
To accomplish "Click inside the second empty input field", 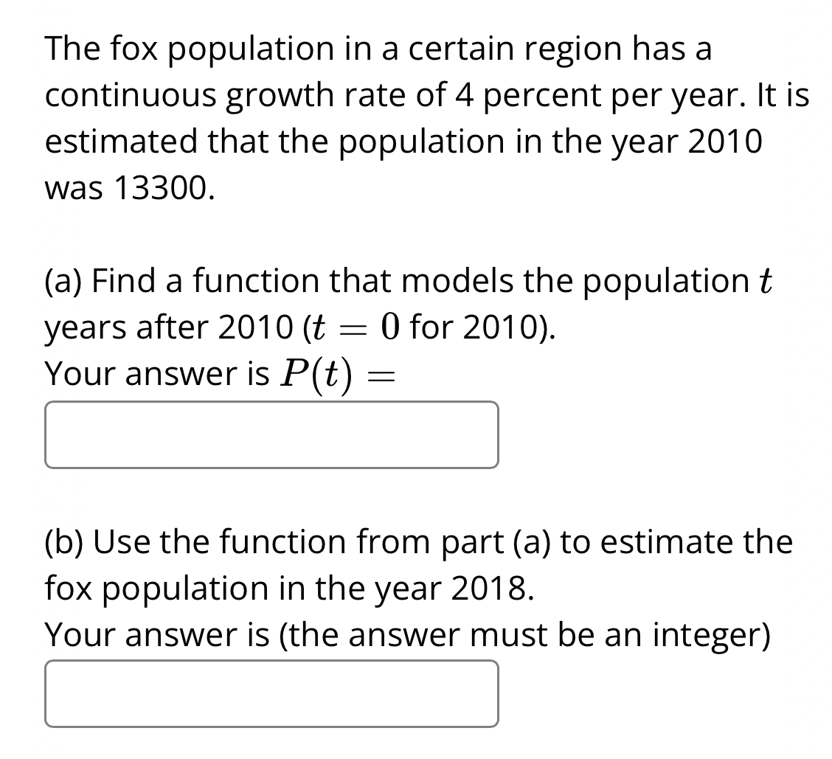I will tap(271, 693).
